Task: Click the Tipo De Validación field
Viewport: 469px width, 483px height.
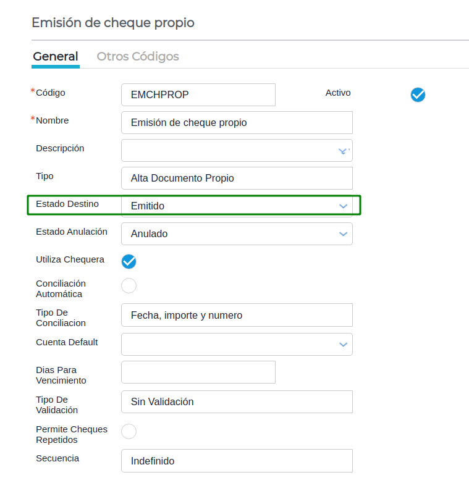Action: [237, 401]
